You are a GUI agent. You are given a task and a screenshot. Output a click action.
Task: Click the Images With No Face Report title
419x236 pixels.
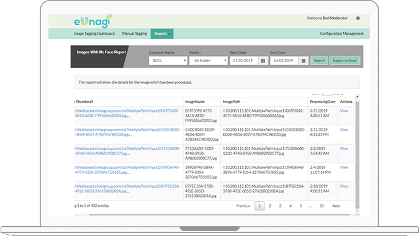[x=101, y=52]
